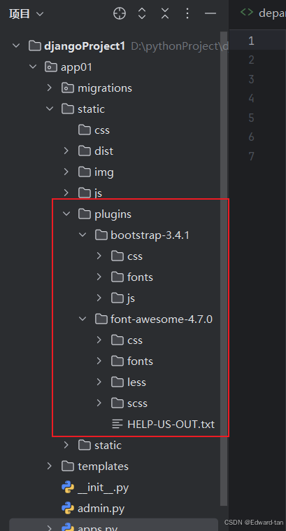Collapse the bootstrap-3.4.1 folder chevron
The height and width of the screenshot is (531, 286).
click(x=83, y=235)
